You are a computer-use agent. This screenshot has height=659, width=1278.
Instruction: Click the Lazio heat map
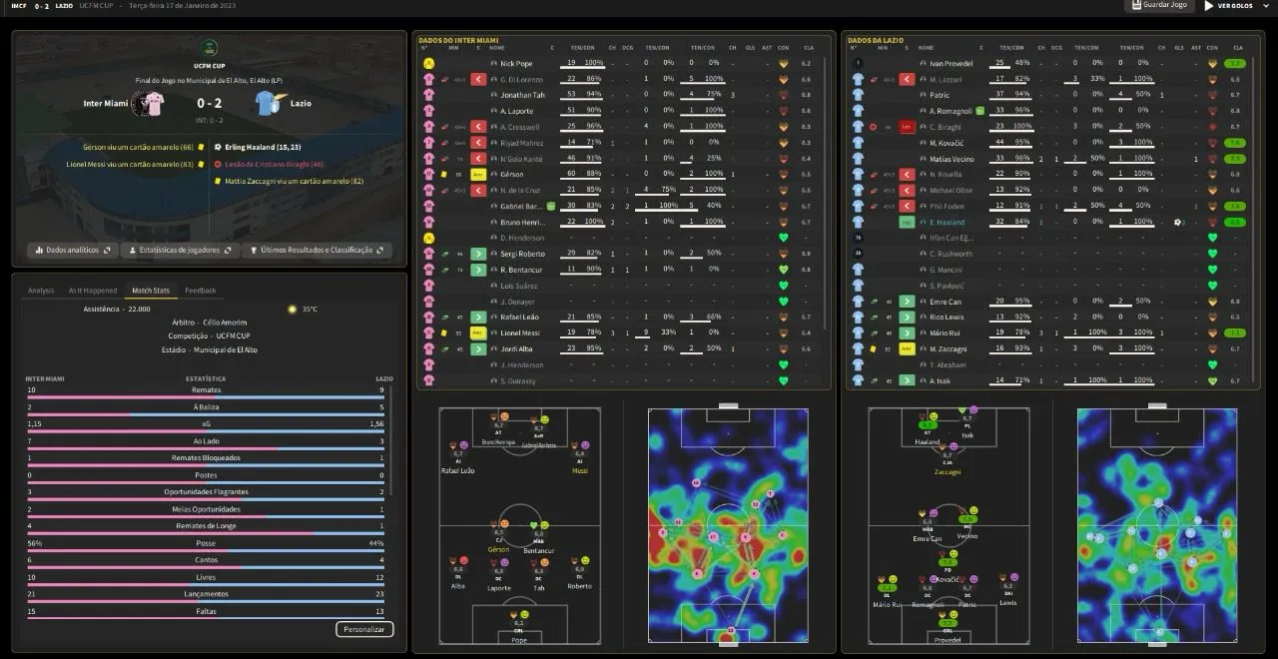click(1157, 525)
